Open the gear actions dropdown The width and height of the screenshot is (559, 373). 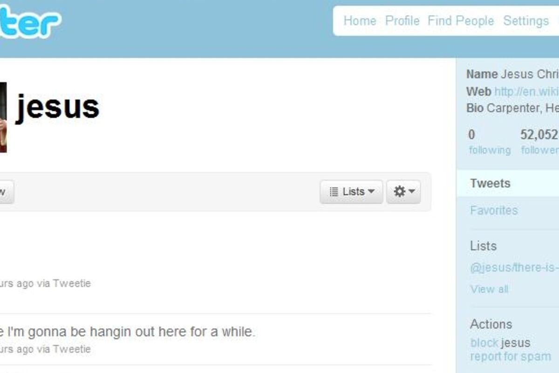click(x=403, y=192)
